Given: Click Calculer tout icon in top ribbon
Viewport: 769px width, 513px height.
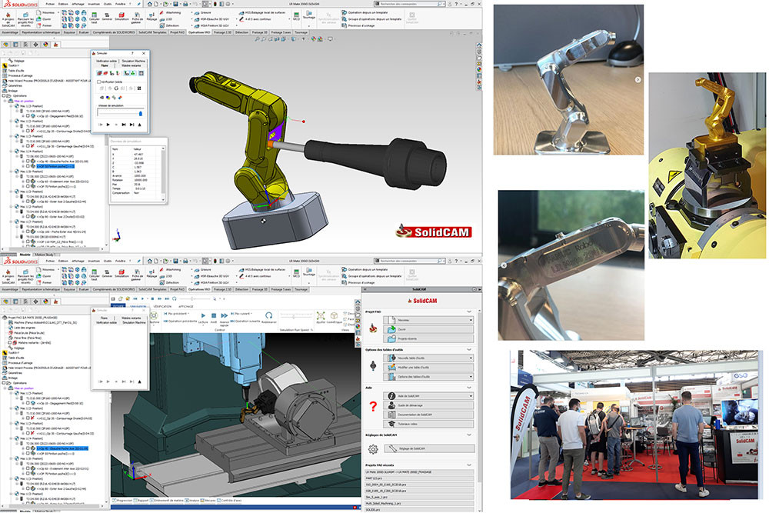Looking at the screenshot, I should pos(94,15).
